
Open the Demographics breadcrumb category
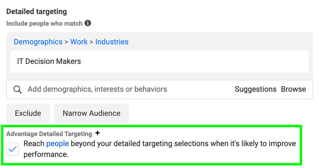pyautogui.click(x=38, y=42)
